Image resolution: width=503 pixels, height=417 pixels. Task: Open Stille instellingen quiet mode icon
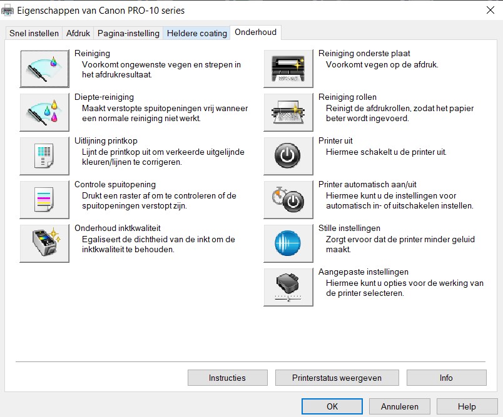tap(288, 243)
